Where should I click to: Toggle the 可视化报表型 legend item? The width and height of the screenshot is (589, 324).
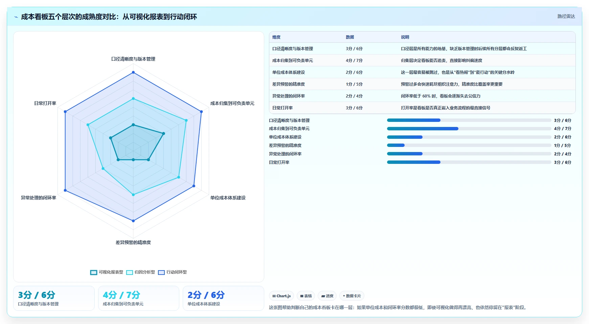click(107, 272)
